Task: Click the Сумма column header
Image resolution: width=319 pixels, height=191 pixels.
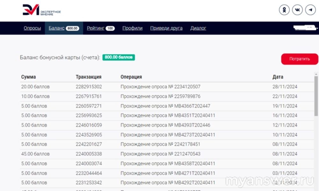Action: [x=28, y=77]
